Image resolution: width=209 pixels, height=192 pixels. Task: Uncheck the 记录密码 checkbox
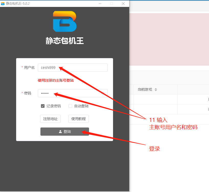(43, 106)
